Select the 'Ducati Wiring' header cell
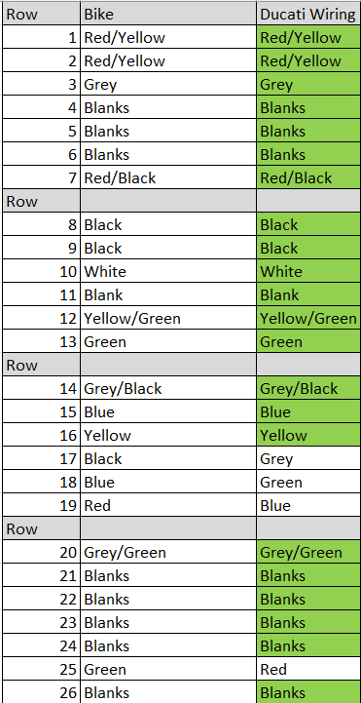Screen dimensions: 361x703 [x=308, y=14]
